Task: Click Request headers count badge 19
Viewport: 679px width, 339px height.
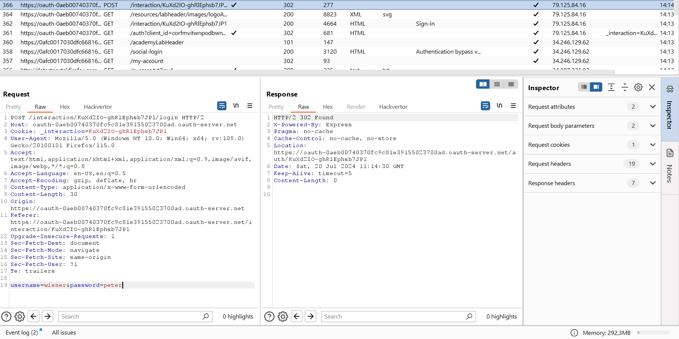Action: point(632,164)
